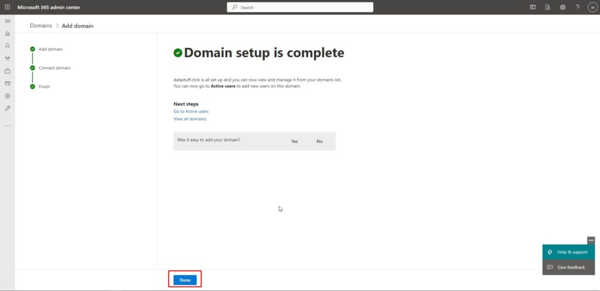Click the Done button
The image size is (600, 291).
[185, 280]
